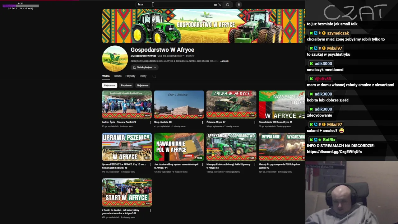Image resolution: width=398 pixels, height=224 pixels.
Task: Open three-dot menu for 'Żniwa w Afryce #7'
Action: tap(255, 123)
